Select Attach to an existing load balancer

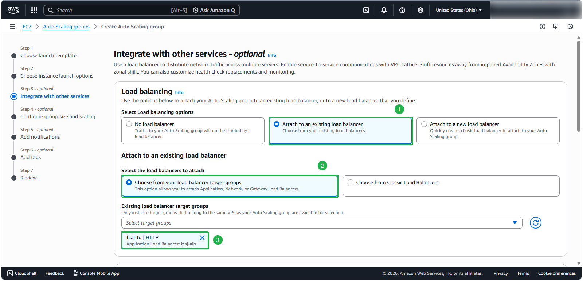[x=340, y=131]
